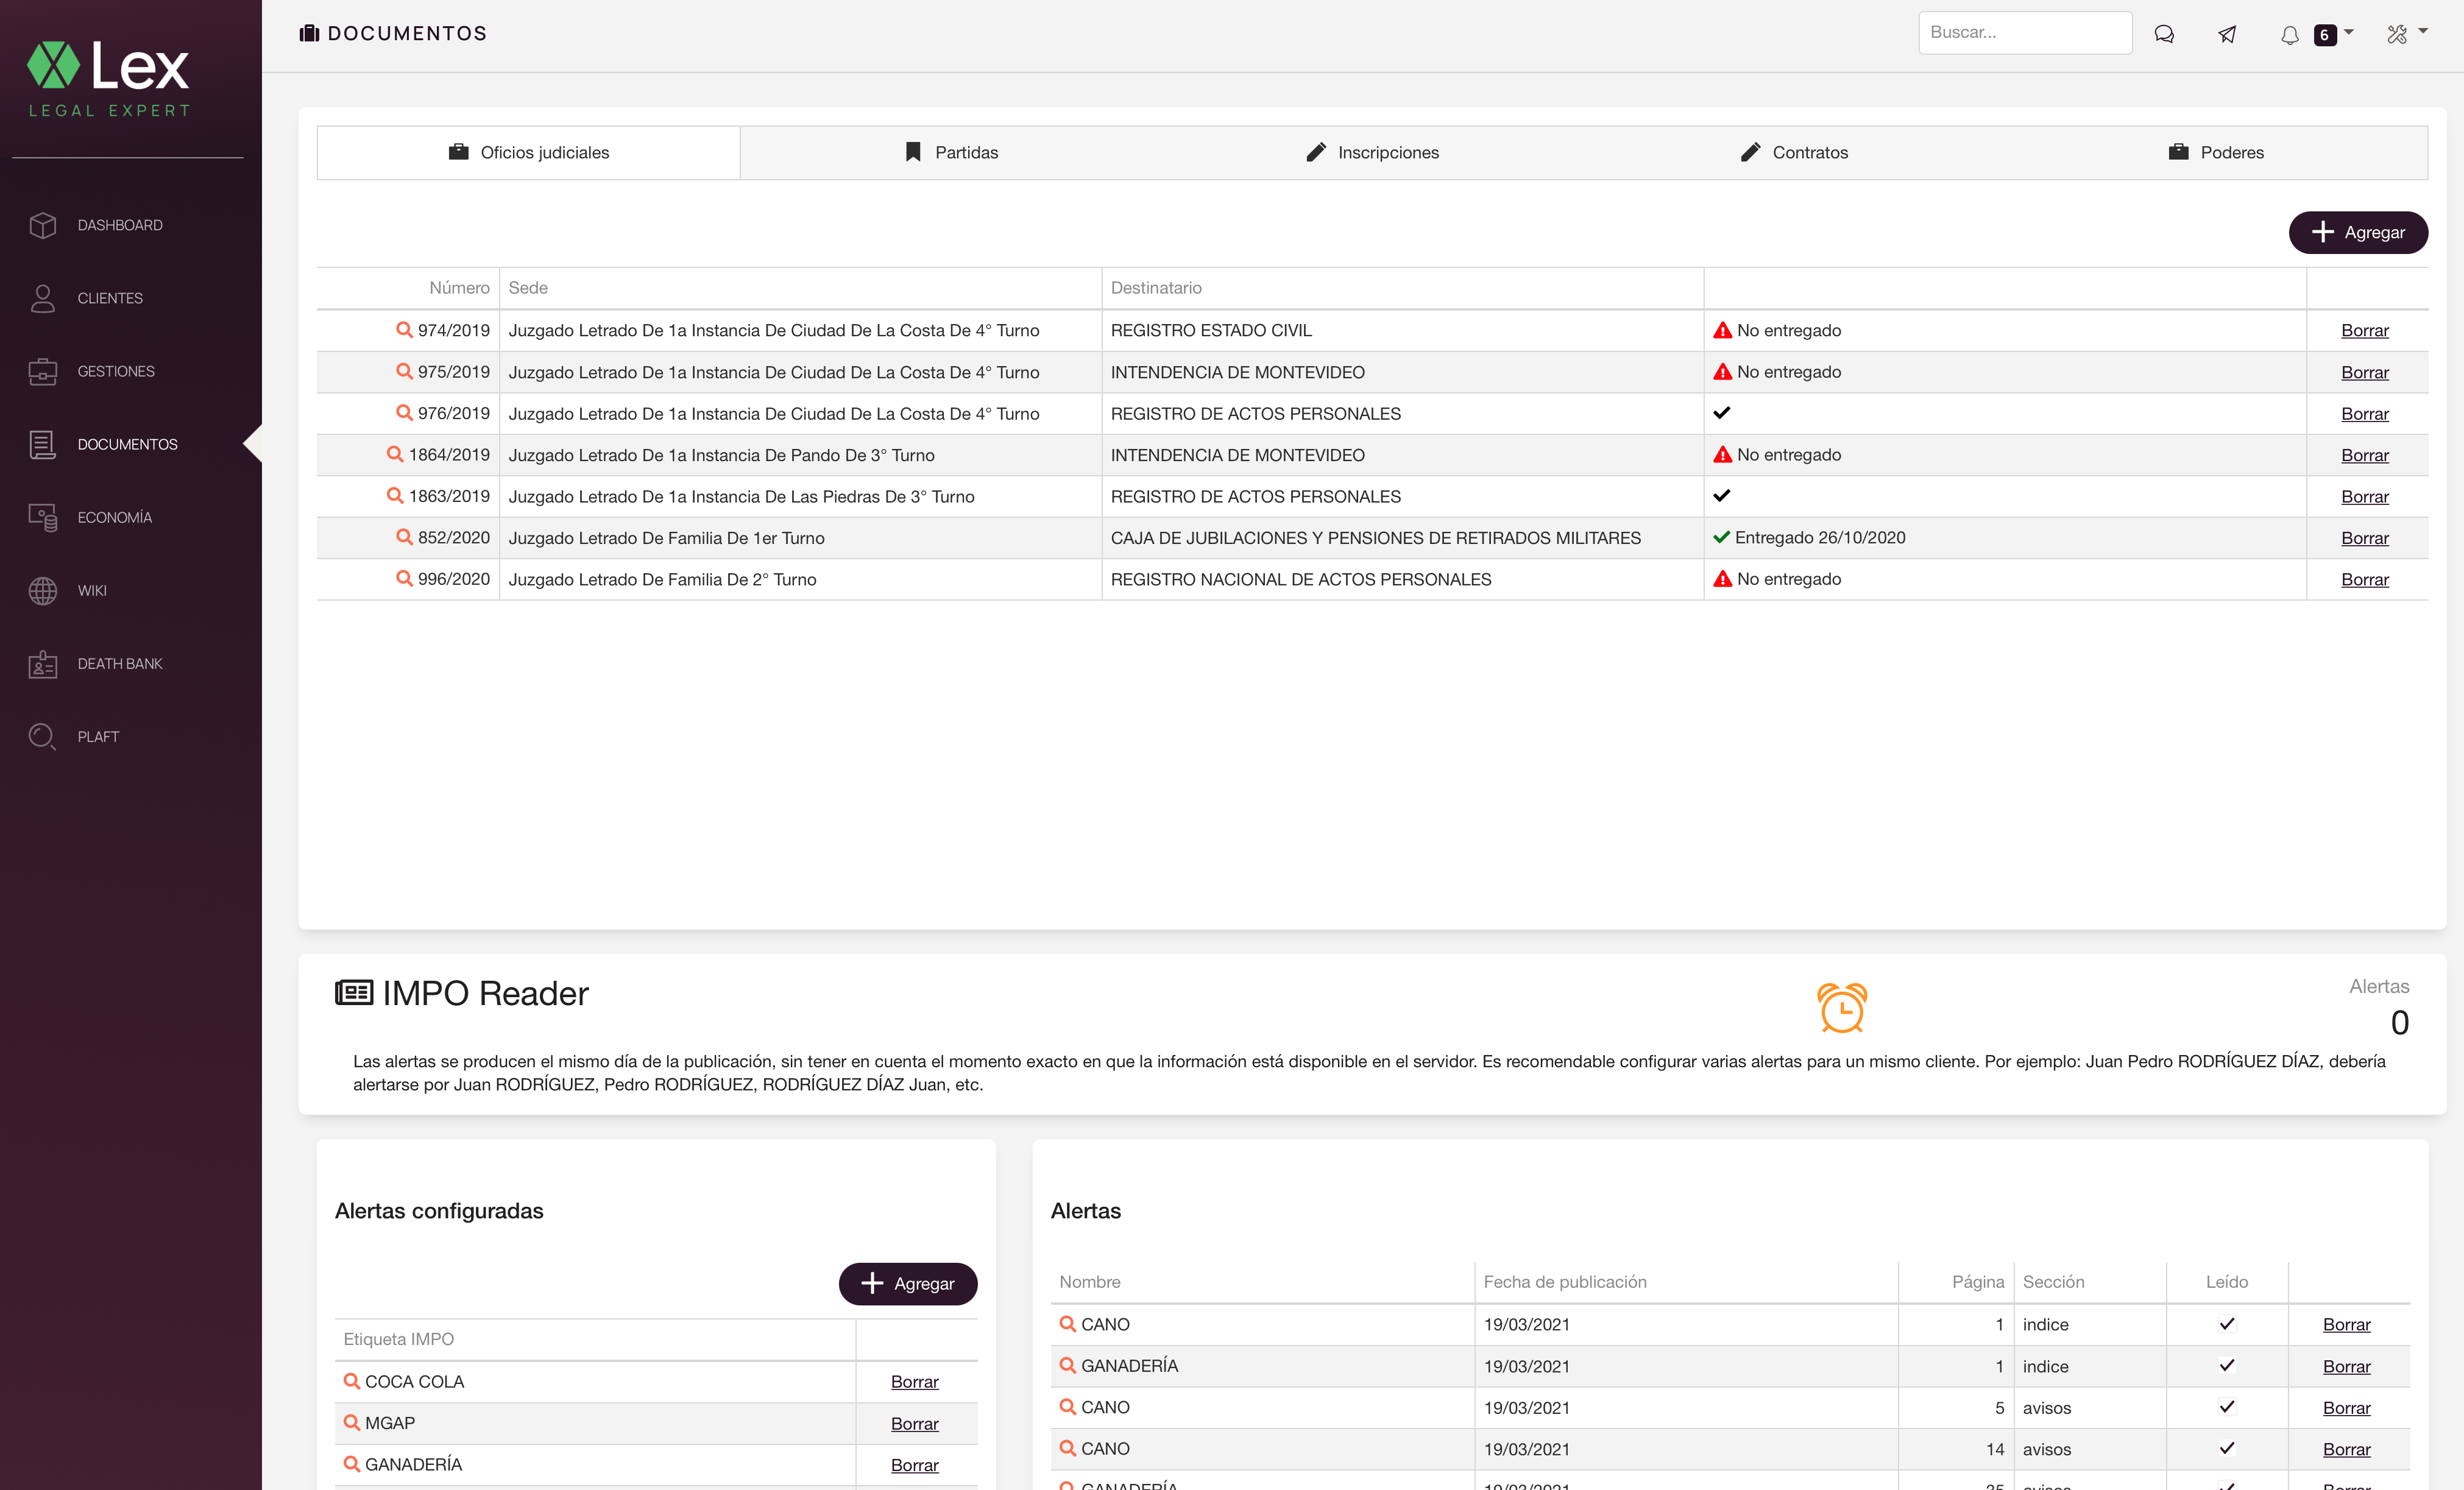View oficio 996/2020 via magnifier icon
Viewport: 2464px width, 1490px height.
tap(404, 578)
